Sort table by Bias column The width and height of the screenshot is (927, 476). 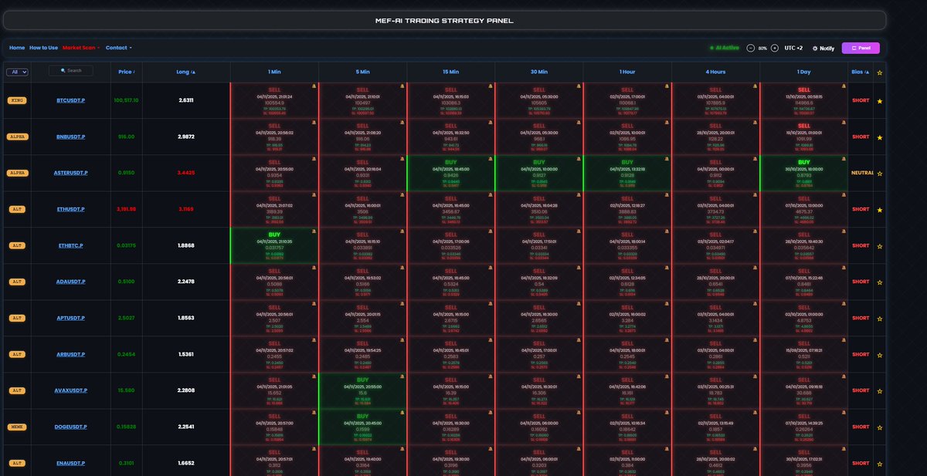pos(860,72)
